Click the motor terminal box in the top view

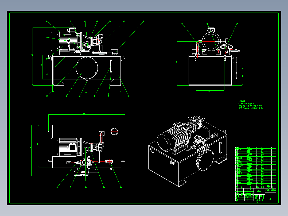click(x=72, y=148)
